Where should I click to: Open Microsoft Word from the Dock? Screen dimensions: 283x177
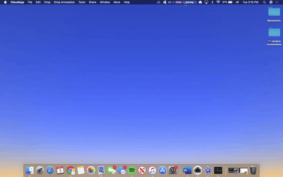(187, 170)
